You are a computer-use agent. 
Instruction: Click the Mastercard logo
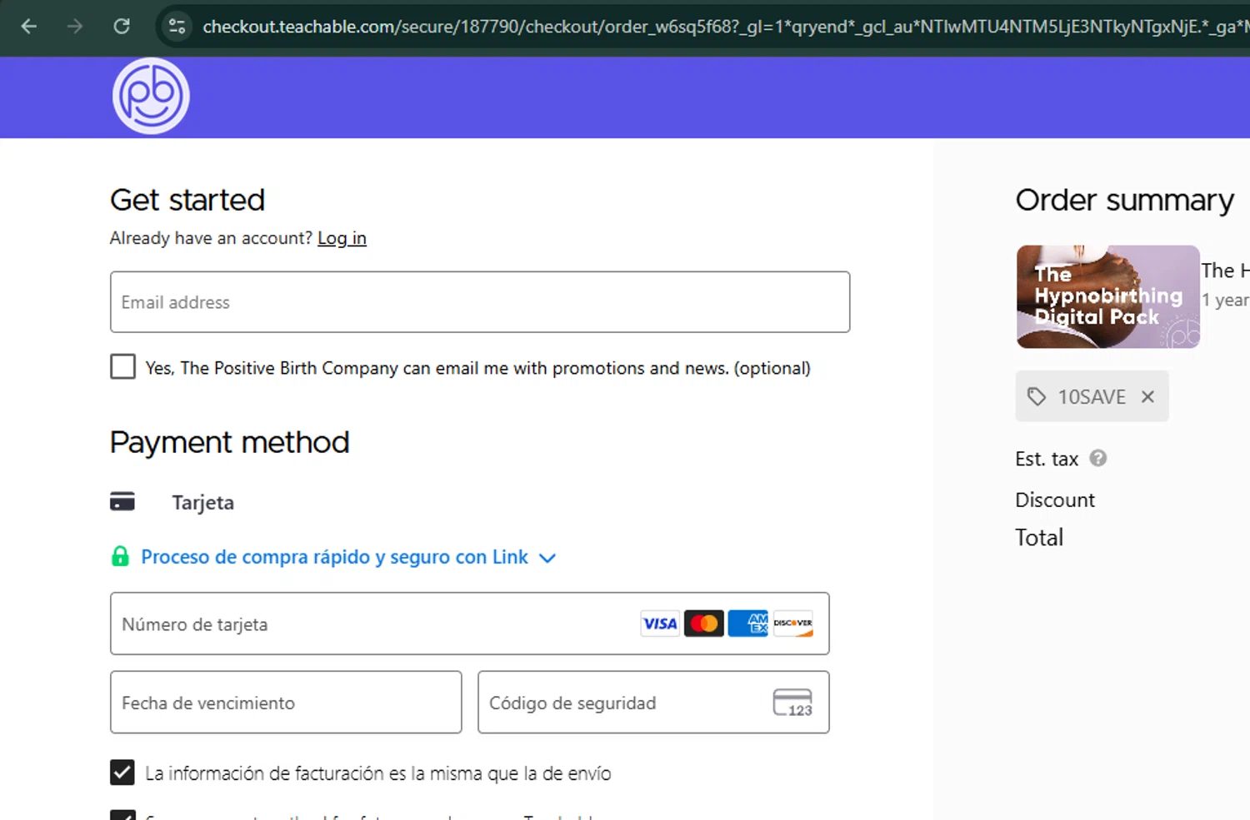(704, 624)
